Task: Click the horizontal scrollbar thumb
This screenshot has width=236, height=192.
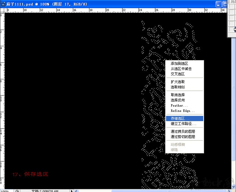Action: 169,191
